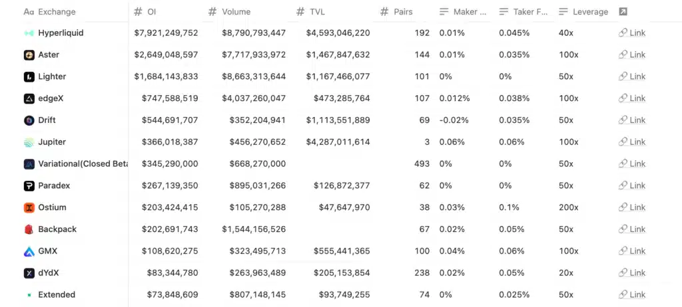Click the arrow icon column header
This screenshot has width=682, height=307.
(623, 12)
